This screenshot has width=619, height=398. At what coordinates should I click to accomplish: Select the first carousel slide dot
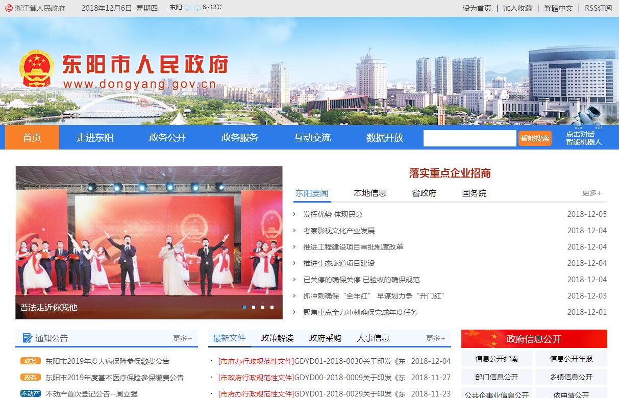coord(244,307)
